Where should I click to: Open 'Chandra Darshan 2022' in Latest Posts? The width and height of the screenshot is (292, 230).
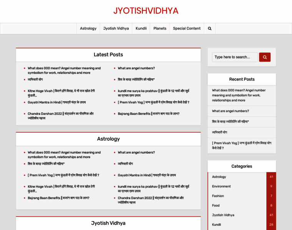tap(61, 116)
